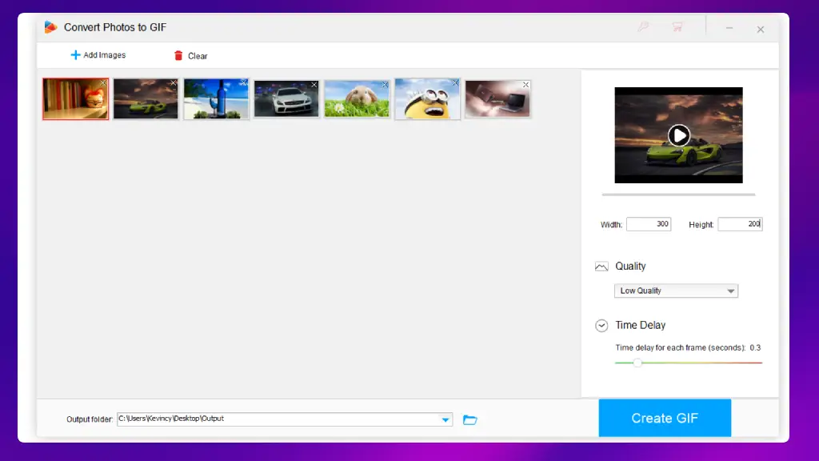Viewport: 819px width, 461px height.
Task: Remove the laptop image
Action: coord(526,85)
